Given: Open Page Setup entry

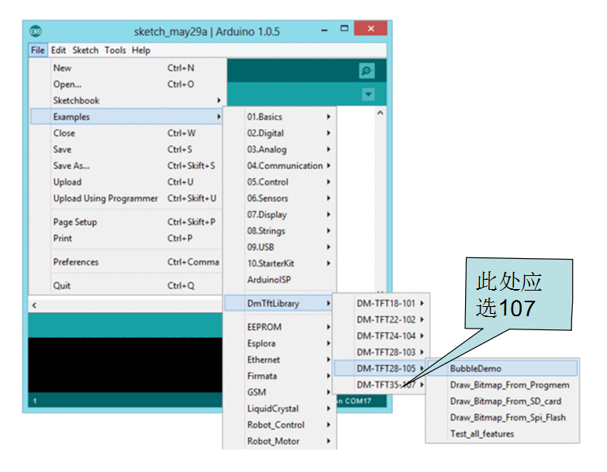Looking at the screenshot, I should point(126,222).
